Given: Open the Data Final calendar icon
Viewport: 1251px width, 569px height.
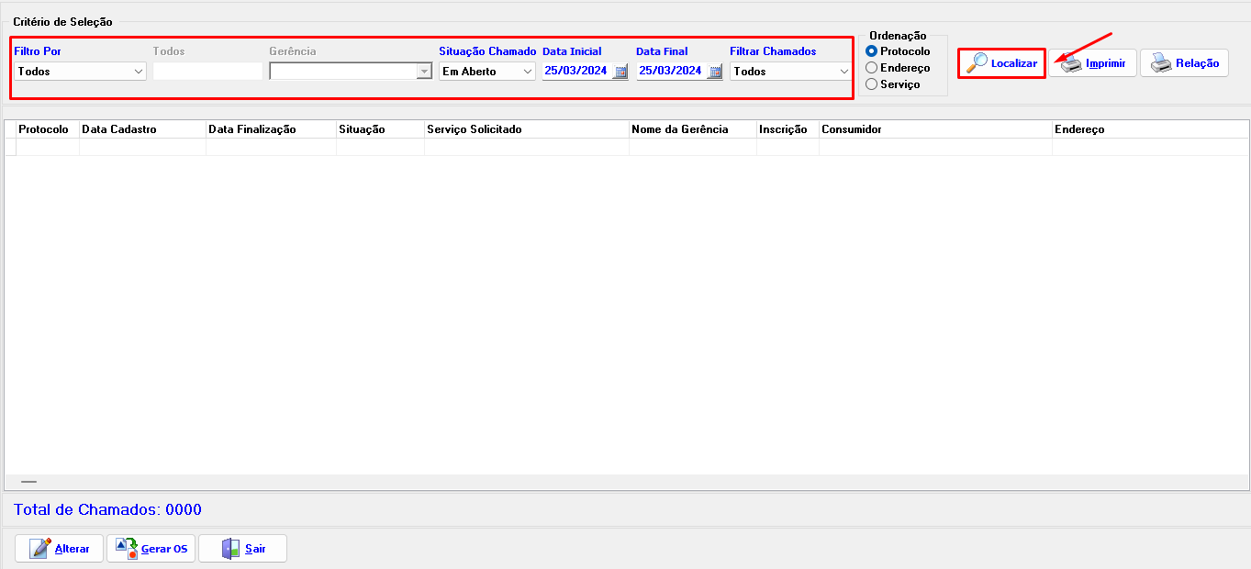Looking at the screenshot, I should (713, 72).
